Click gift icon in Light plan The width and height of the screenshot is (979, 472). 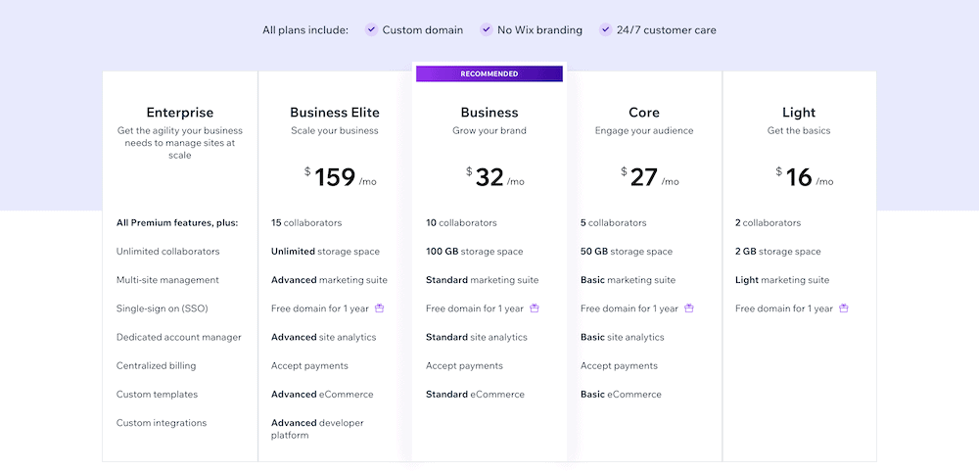[x=844, y=308]
